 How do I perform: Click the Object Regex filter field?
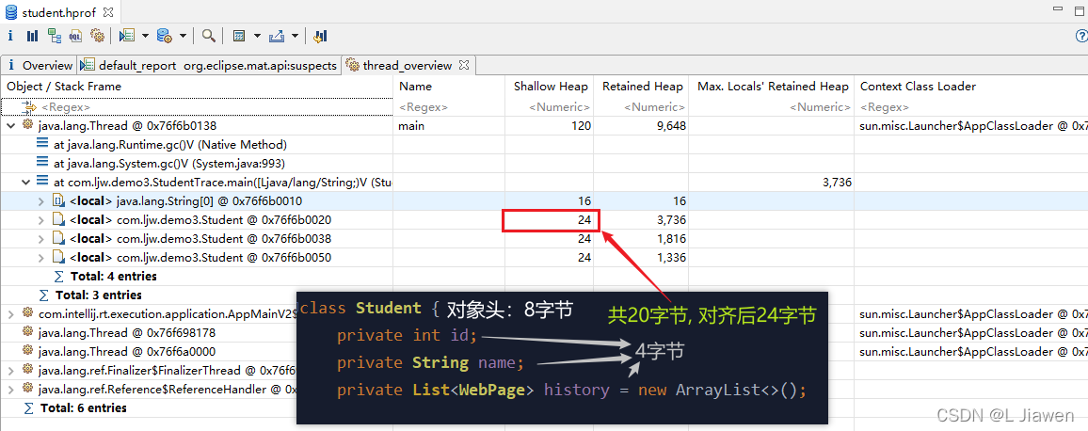197,107
